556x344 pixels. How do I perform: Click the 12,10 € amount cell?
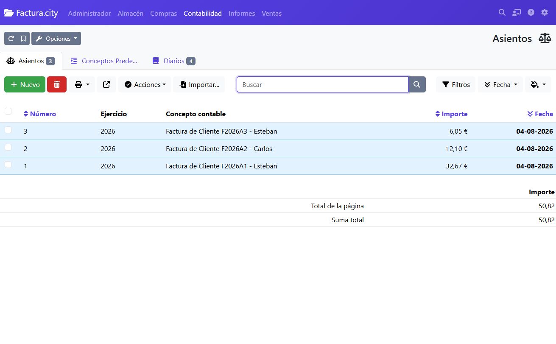[x=457, y=149]
